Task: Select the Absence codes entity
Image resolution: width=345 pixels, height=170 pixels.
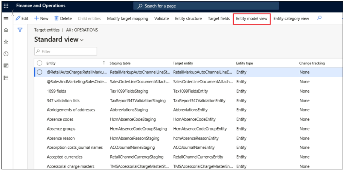Action: 60,120
